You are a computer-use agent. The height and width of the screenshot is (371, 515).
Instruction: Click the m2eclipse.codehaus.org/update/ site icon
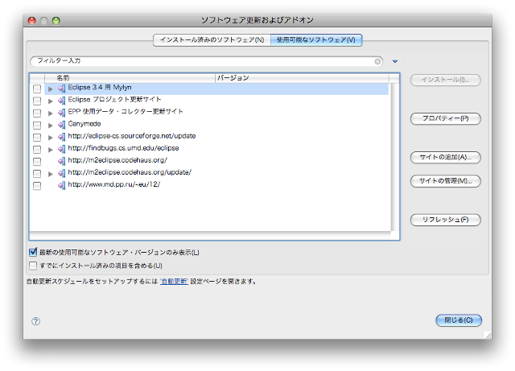(x=61, y=173)
